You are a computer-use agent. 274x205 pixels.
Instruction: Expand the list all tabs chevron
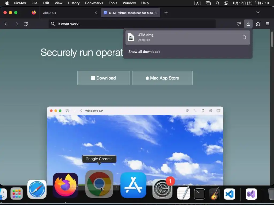tap(258, 13)
